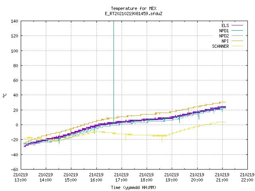
Task: Click the y-axis value -40
Action: point(14,155)
